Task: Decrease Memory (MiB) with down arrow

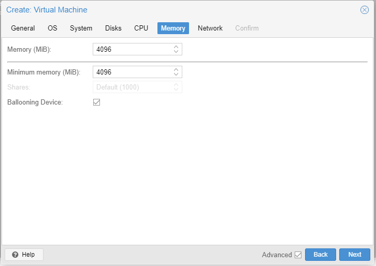Action: pos(176,52)
